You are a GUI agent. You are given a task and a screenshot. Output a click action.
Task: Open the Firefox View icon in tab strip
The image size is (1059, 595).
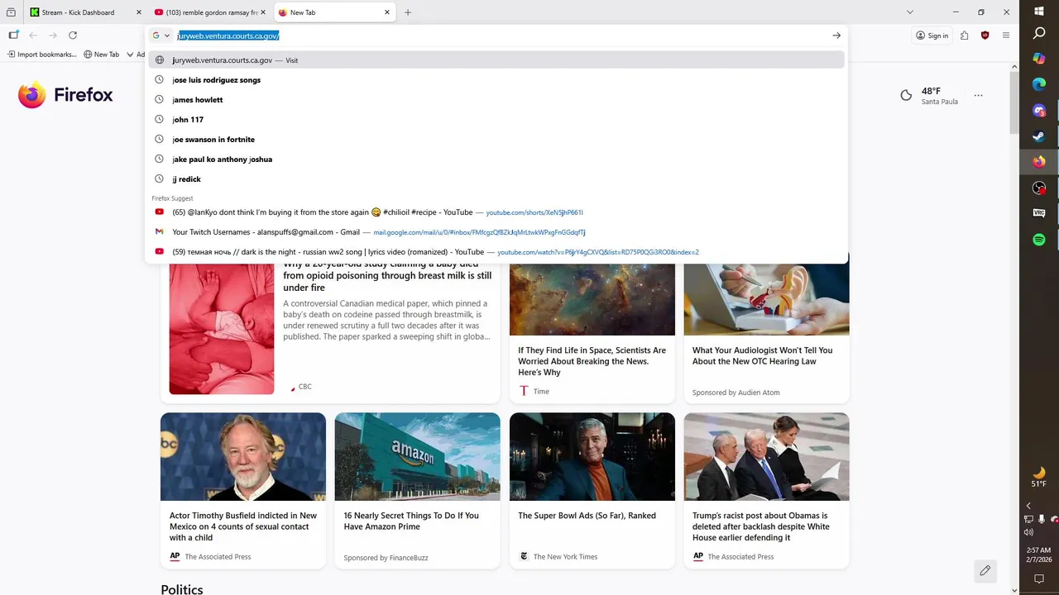pyautogui.click(x=11, y=12)
